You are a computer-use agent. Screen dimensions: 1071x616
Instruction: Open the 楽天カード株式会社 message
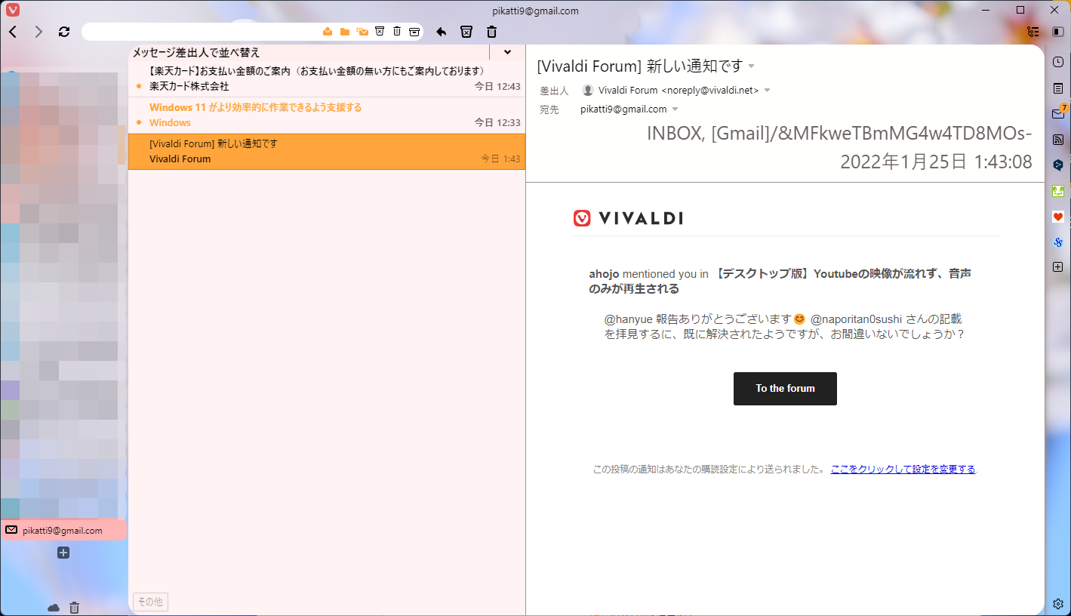coord(327,79)
